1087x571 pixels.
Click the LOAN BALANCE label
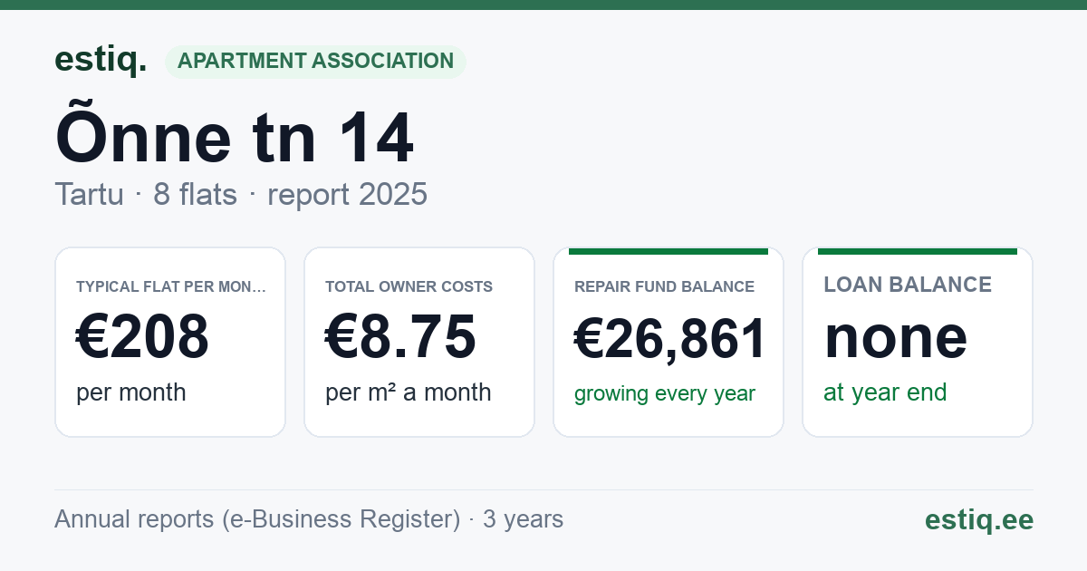pyautogui.click(x=908, y=285)
